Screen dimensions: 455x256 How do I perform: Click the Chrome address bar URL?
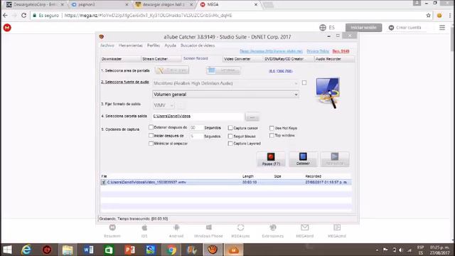tap(149, 16)
